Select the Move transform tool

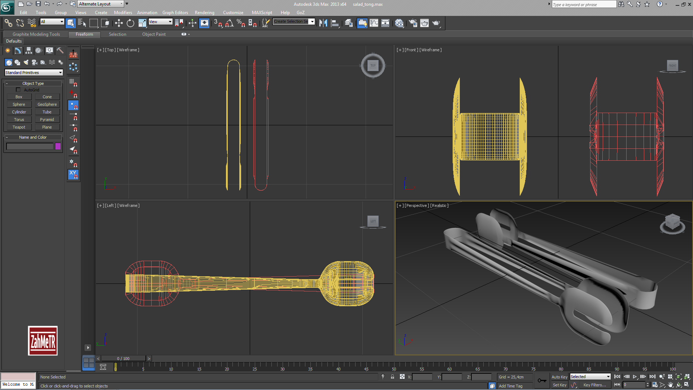click(119, 23)
